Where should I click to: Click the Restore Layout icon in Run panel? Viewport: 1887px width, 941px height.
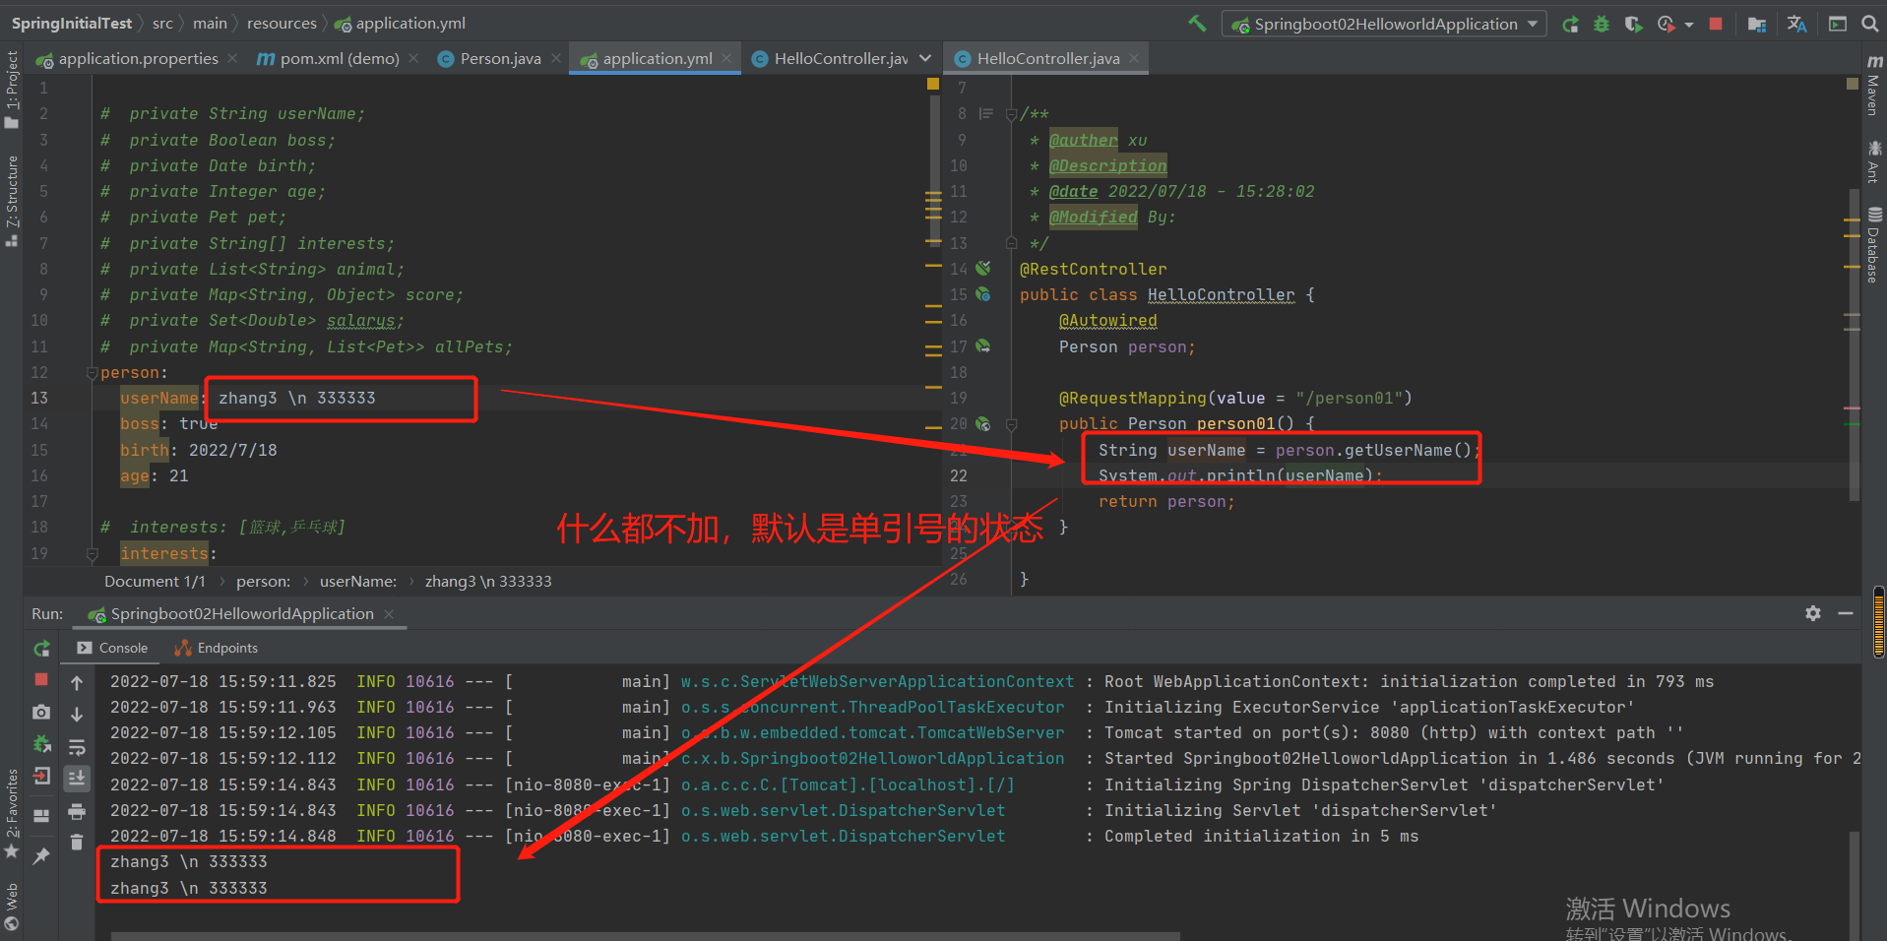click(x=41, y=815)
